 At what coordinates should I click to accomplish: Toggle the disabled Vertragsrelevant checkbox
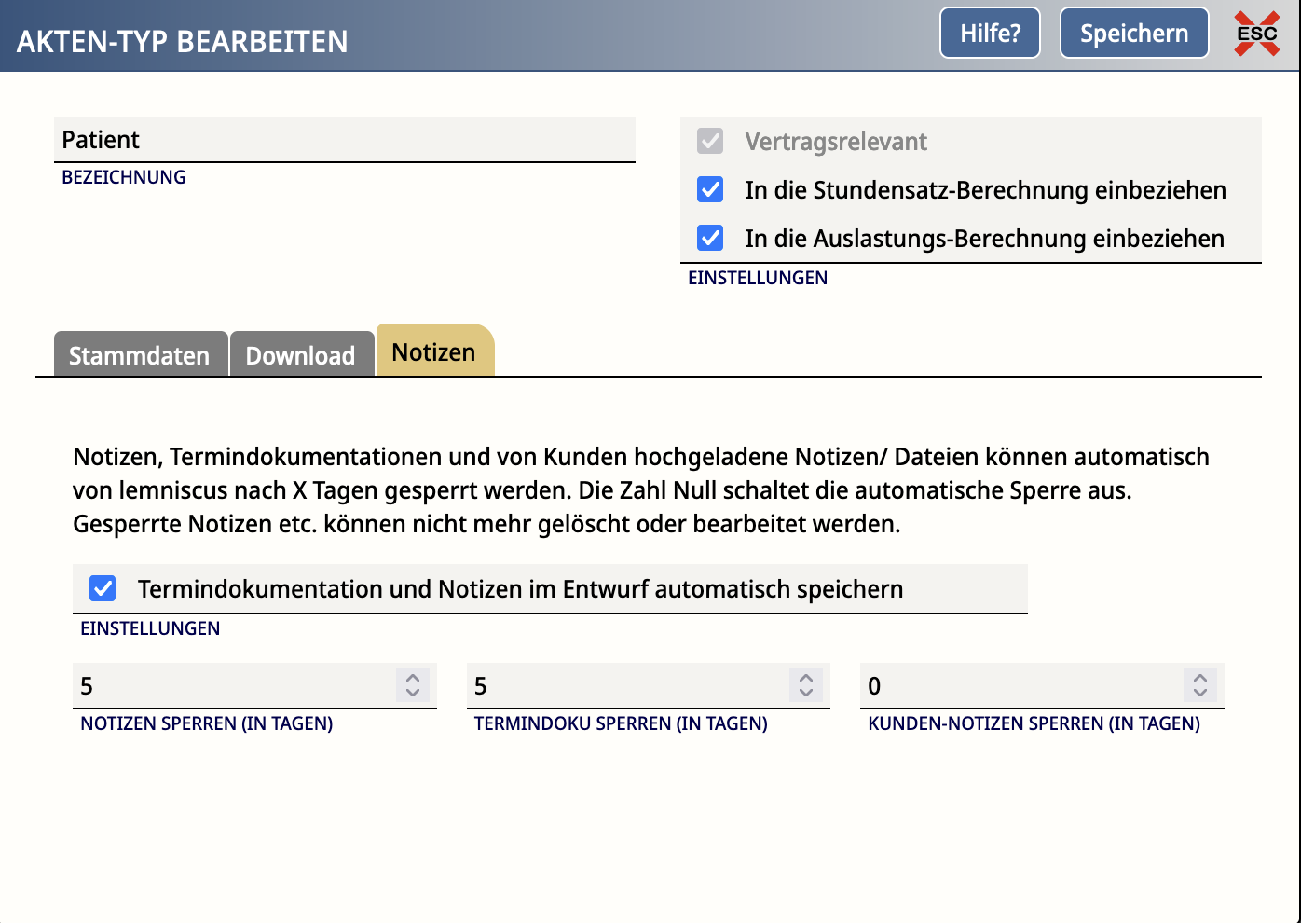tap(710, 141)
